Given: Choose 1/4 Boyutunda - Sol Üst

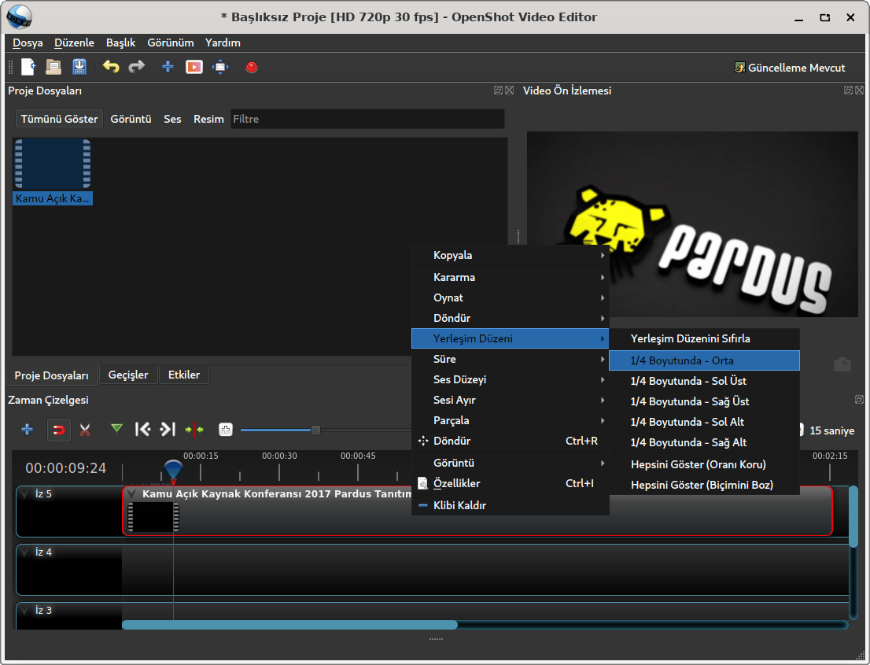Looking at the screenshot, I should pyautogui.click(x=689, y=381).
